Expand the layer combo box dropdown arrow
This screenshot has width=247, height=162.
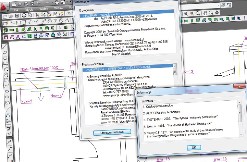point(218,5)
